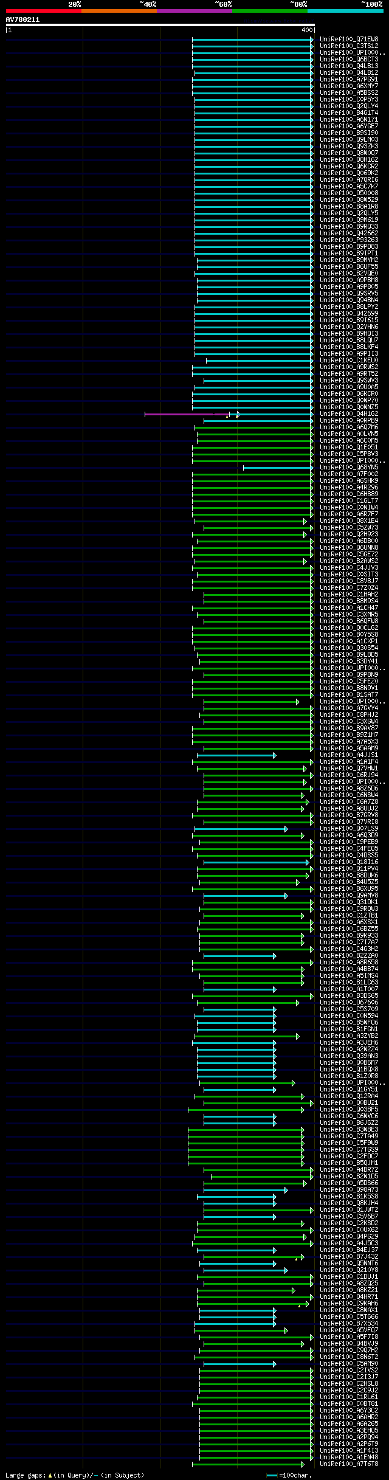Select hit label UniRef100_Q210Y8
This screenshot has height=1480, width=389.
click(x=349, y=1270)
